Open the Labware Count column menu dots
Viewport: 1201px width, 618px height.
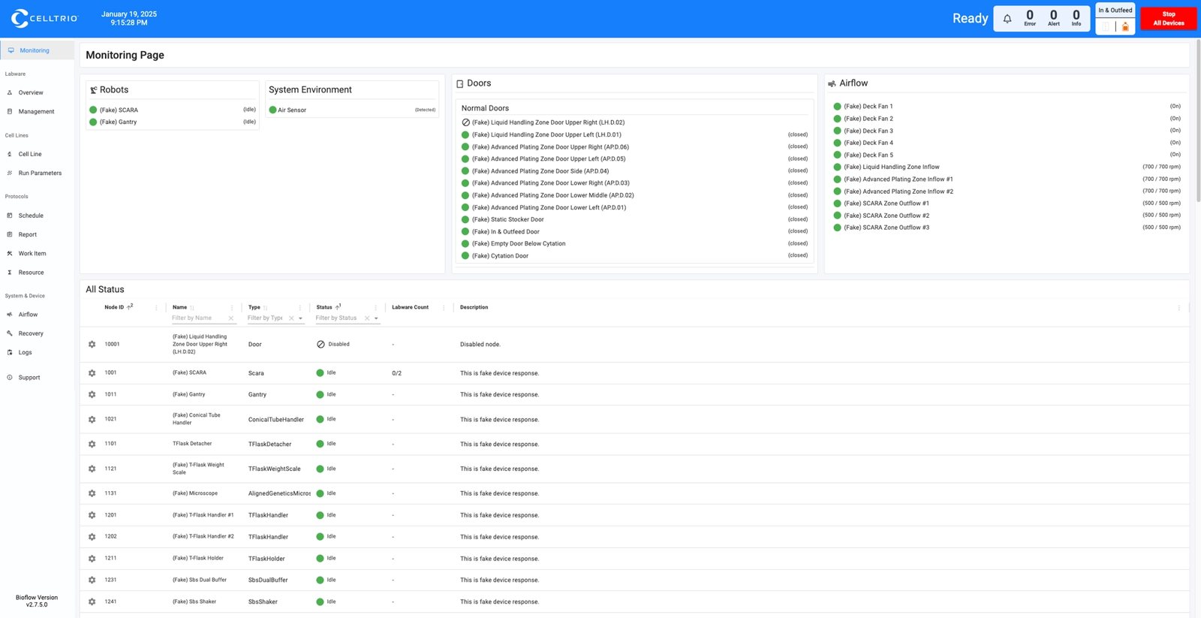pyautogui.click(x=444, y=308)
